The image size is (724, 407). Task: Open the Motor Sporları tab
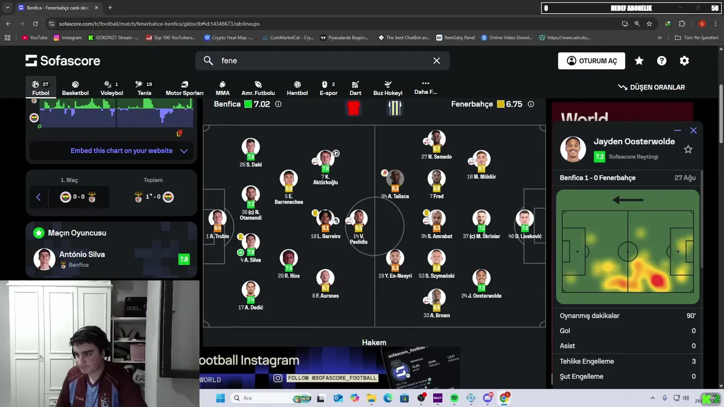184,88
